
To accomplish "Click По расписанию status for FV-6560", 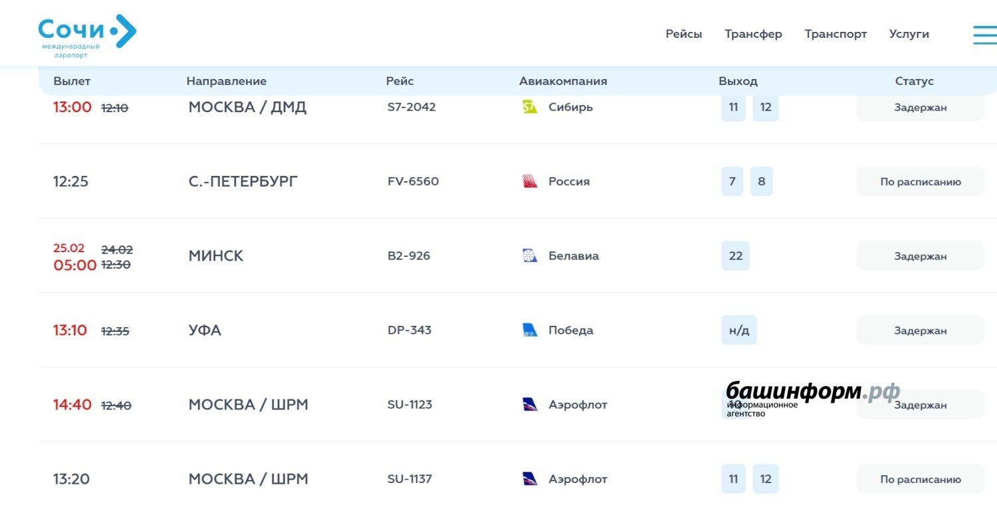I will pos(920,182).
